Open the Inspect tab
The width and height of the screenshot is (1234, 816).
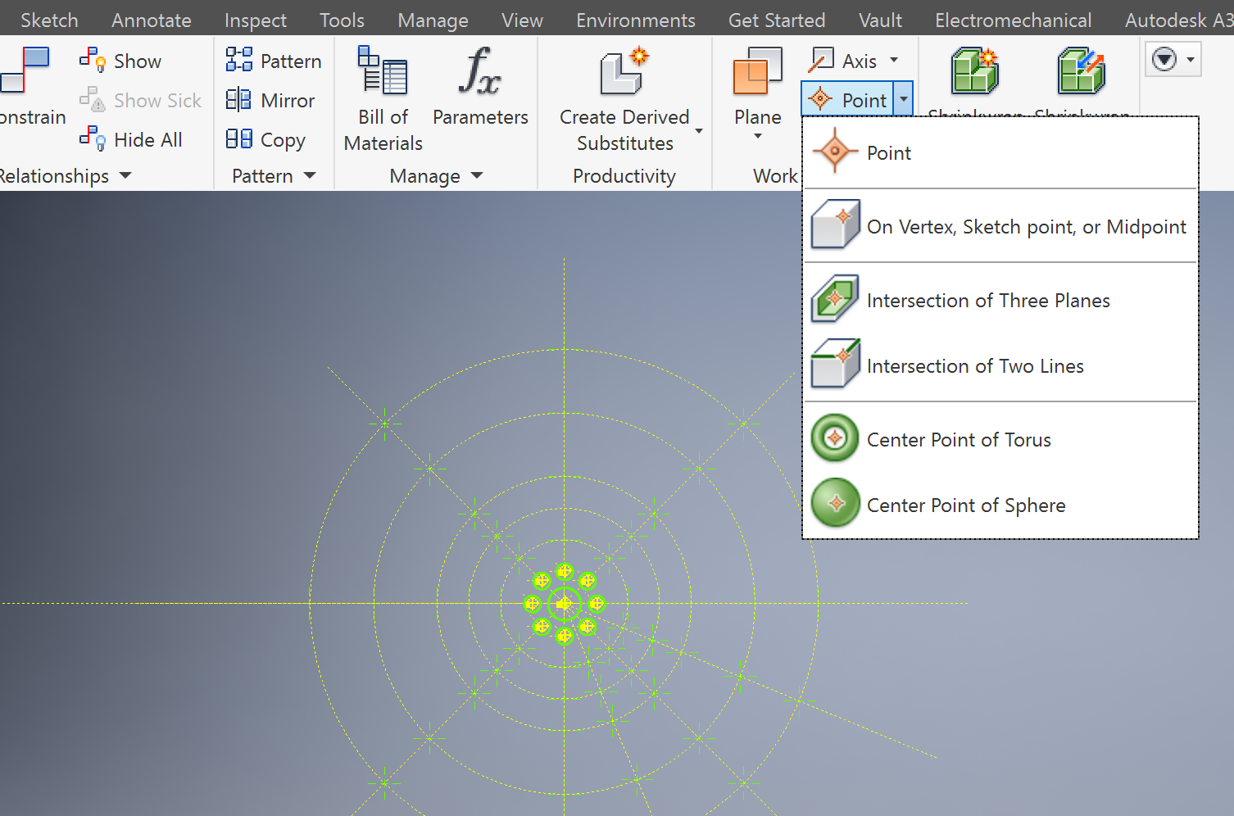coord(256,20)
